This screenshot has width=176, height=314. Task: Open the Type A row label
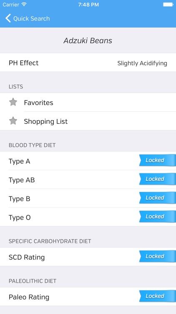pyautogui.click(x=19, y=161)
